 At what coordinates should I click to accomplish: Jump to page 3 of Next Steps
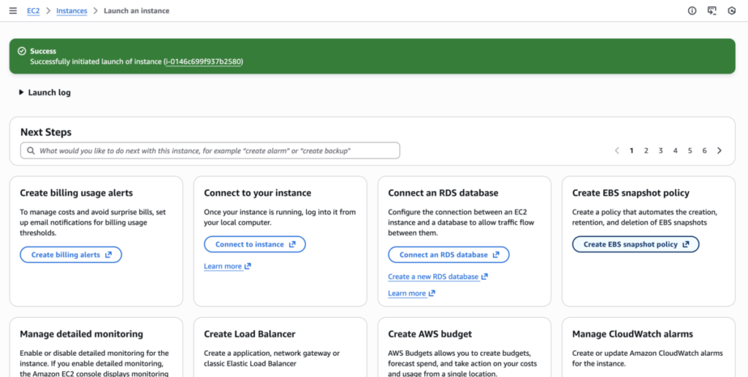click(x=660, y=151)
